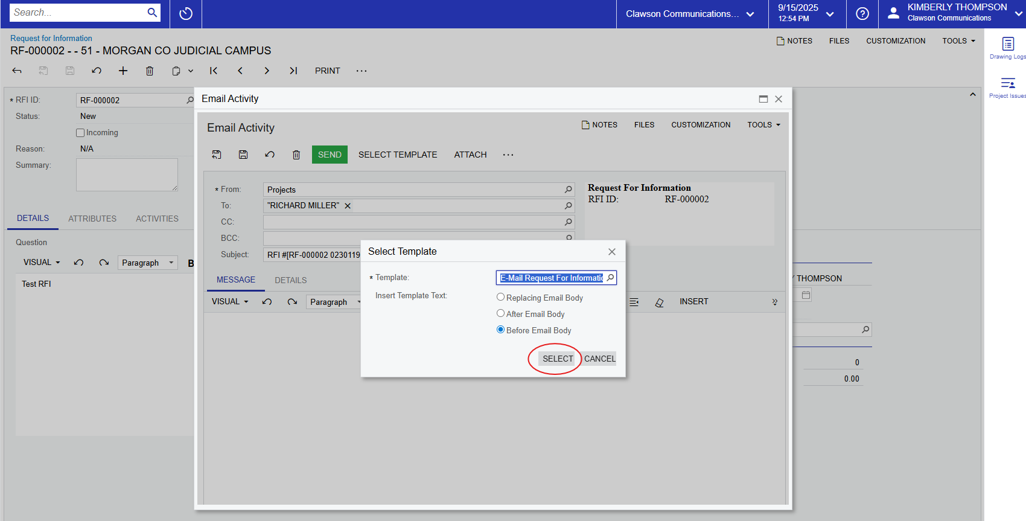
Task: Open the VISUAL editor mode dropdown in email
Action: click(230, 302)
